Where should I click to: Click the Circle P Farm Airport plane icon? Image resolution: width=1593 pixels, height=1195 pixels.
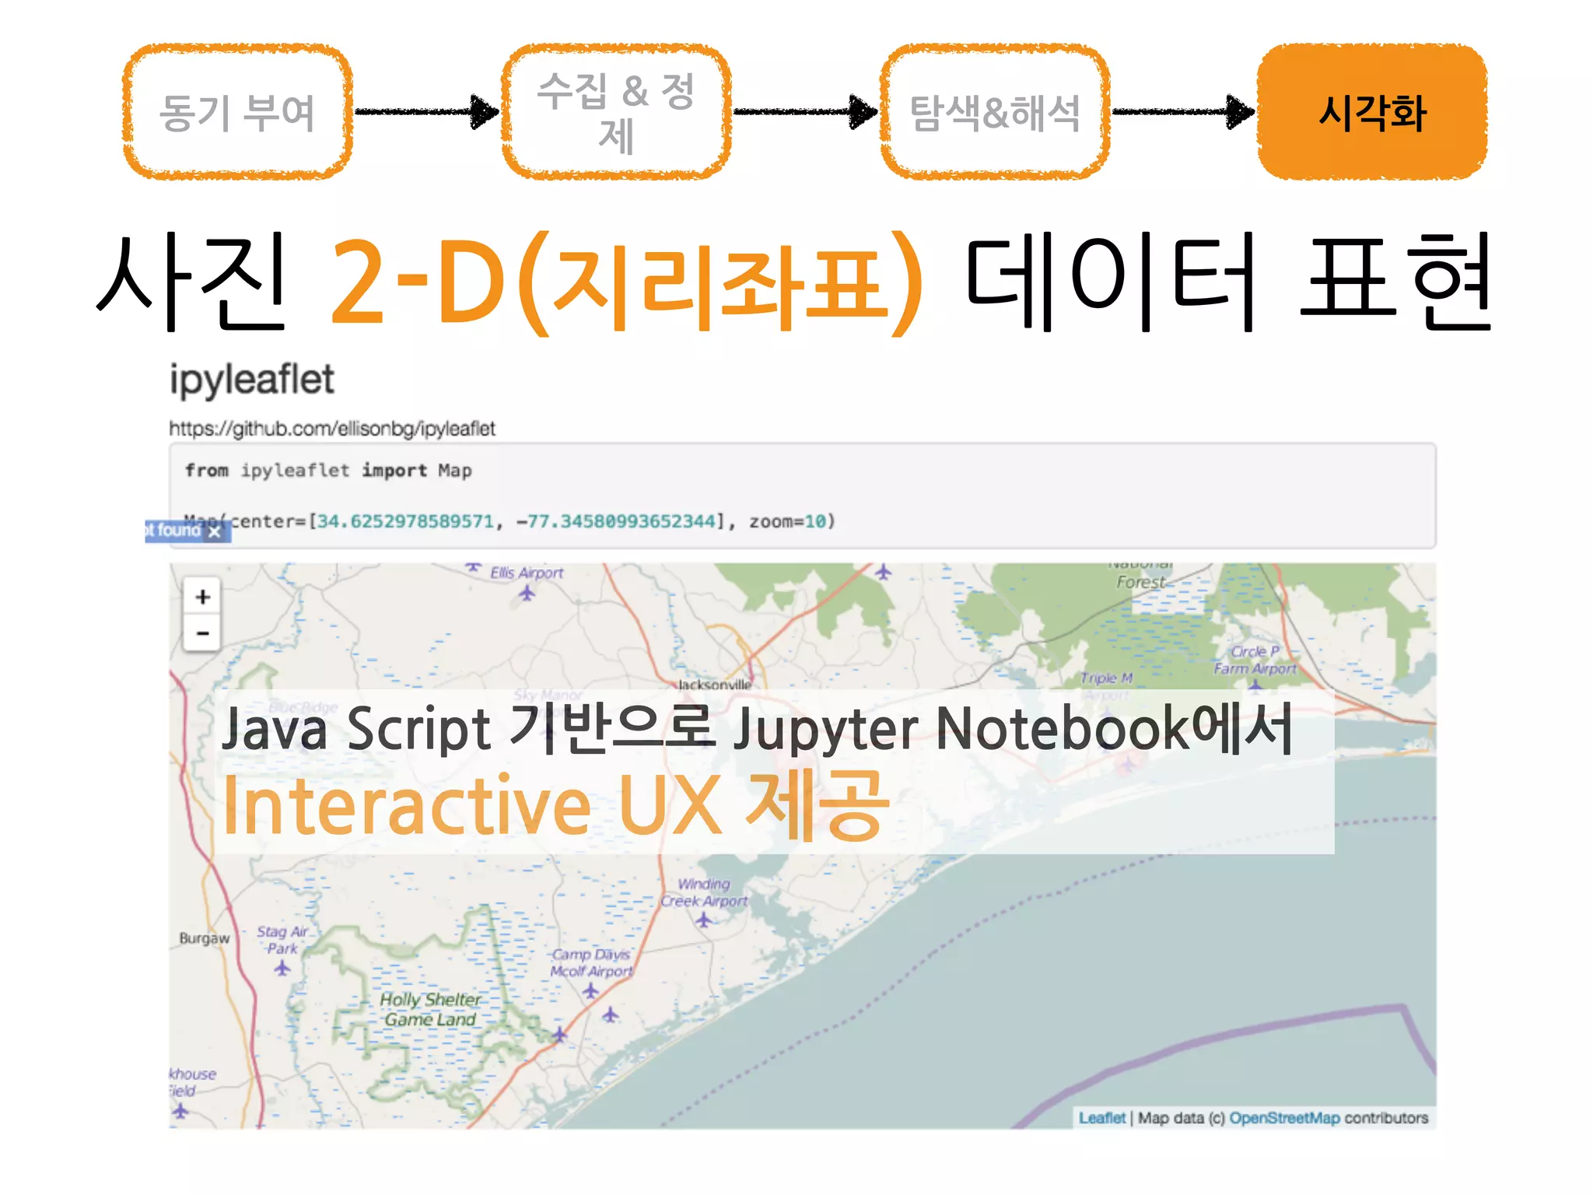click(x=1255, y=685)
